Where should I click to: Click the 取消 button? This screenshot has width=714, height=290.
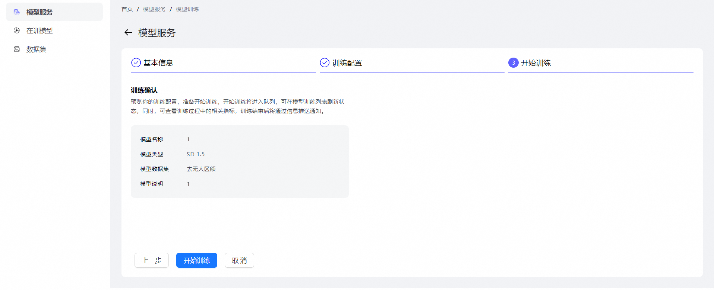tap(239, 260)
